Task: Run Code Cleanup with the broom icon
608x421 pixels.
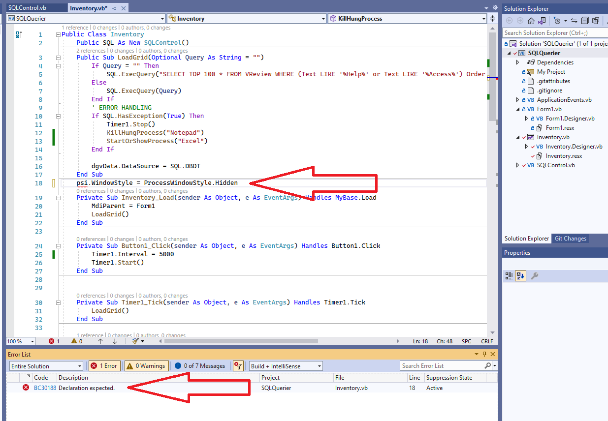Action: pos(134,341)
